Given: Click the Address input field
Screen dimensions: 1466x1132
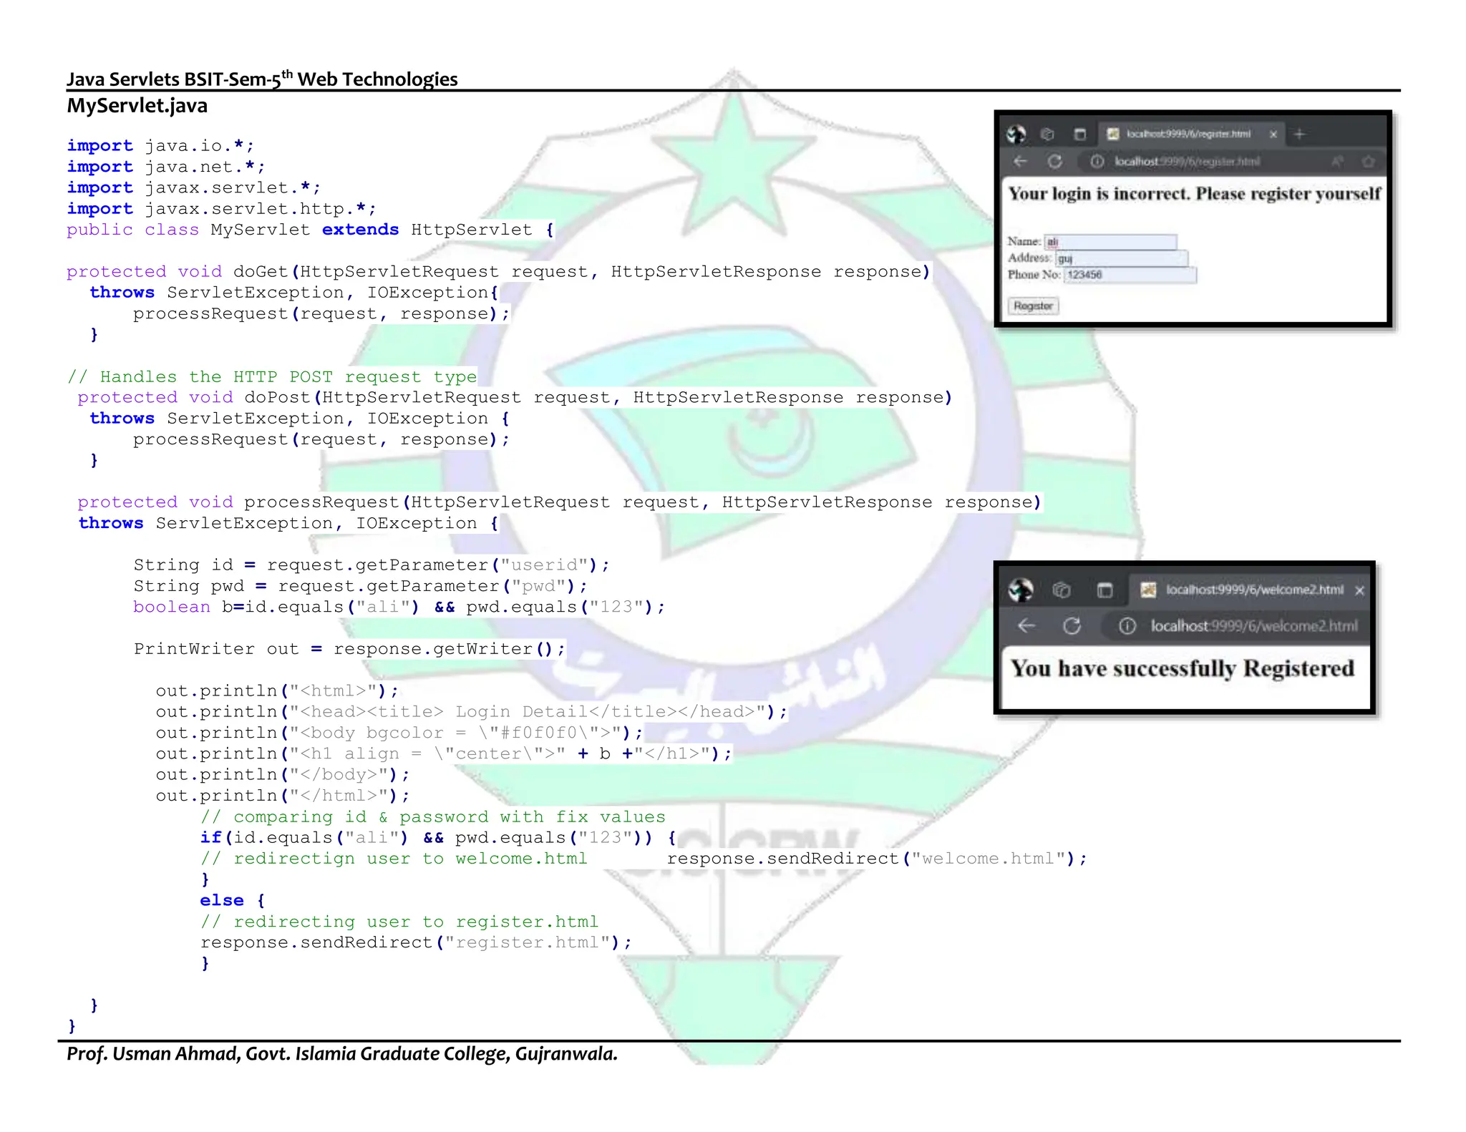Looking at the screenshot, I should [1122, 258].
